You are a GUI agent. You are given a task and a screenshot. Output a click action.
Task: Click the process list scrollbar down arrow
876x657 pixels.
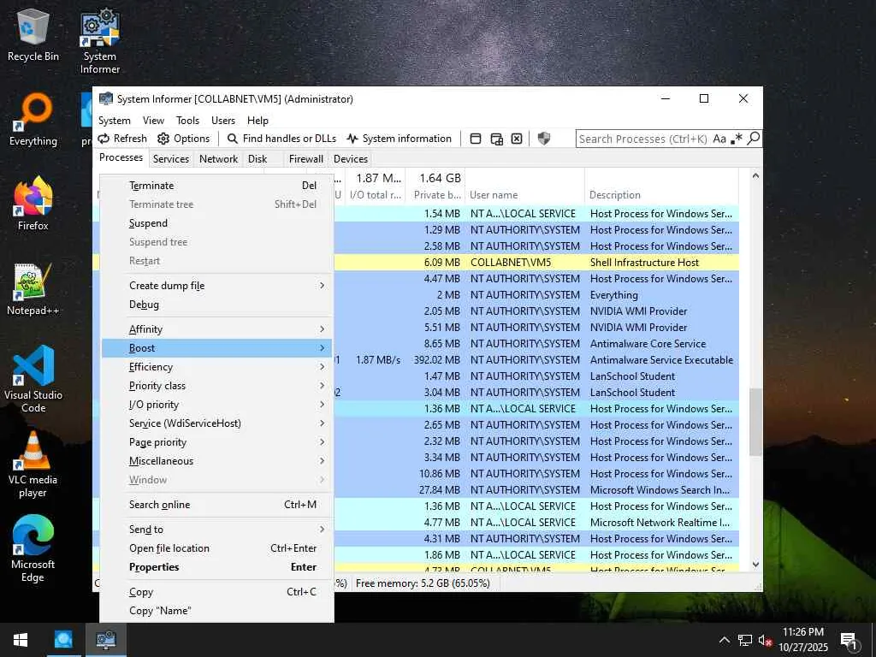coord(755,565)
